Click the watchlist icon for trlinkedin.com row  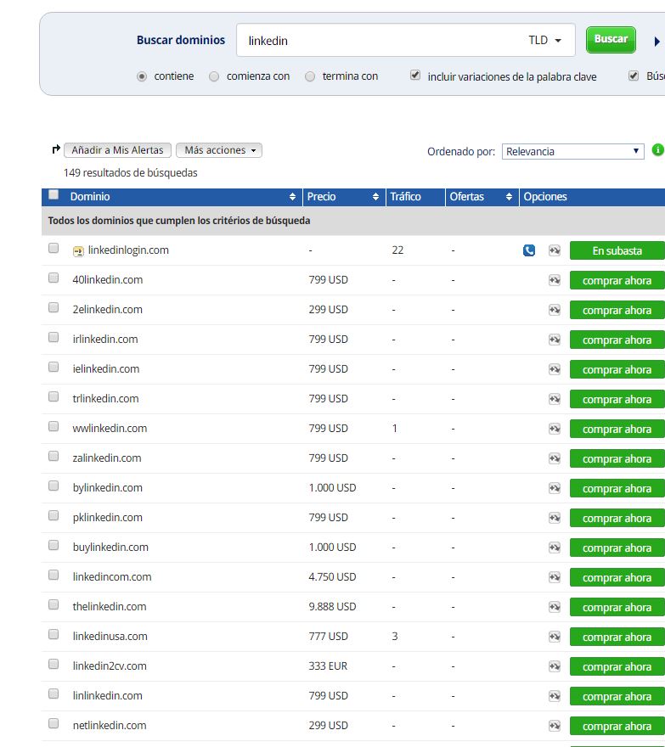(x=555, y=399)
